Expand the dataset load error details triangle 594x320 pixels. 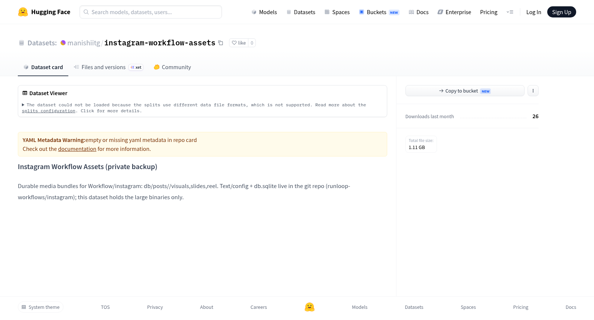[x=23, y=105]
